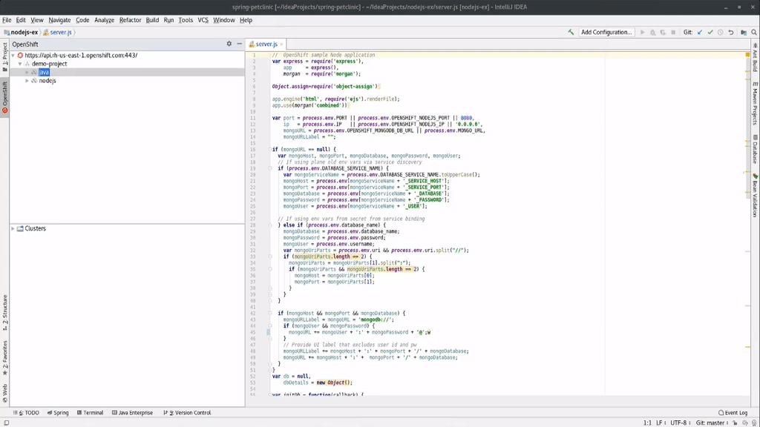Collapse the demo-project tree node
The image size is (760, 427).
point(20,64)
